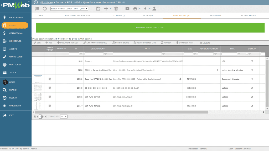Uncheck Display for 08-CON-SD-12-01-03-B
The width and height of the screenshot is (269, 151).
[252, 88]
